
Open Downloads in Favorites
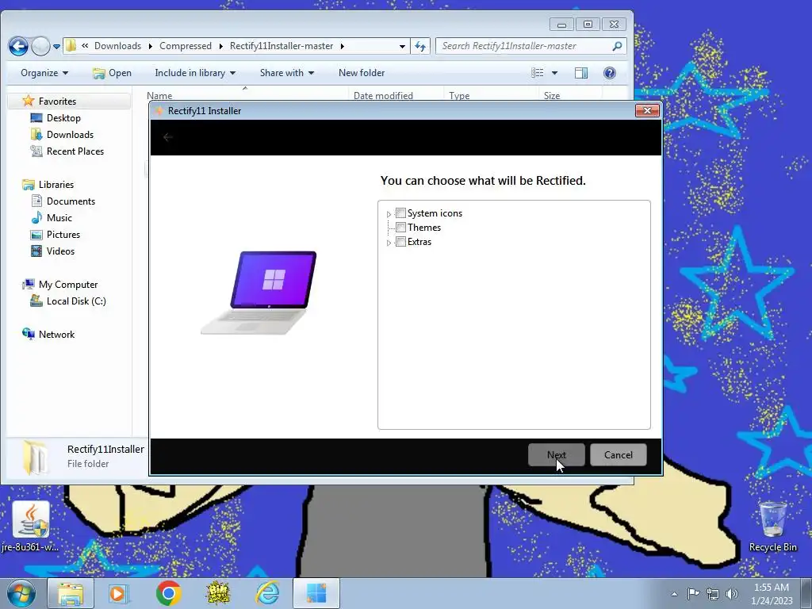70,135
